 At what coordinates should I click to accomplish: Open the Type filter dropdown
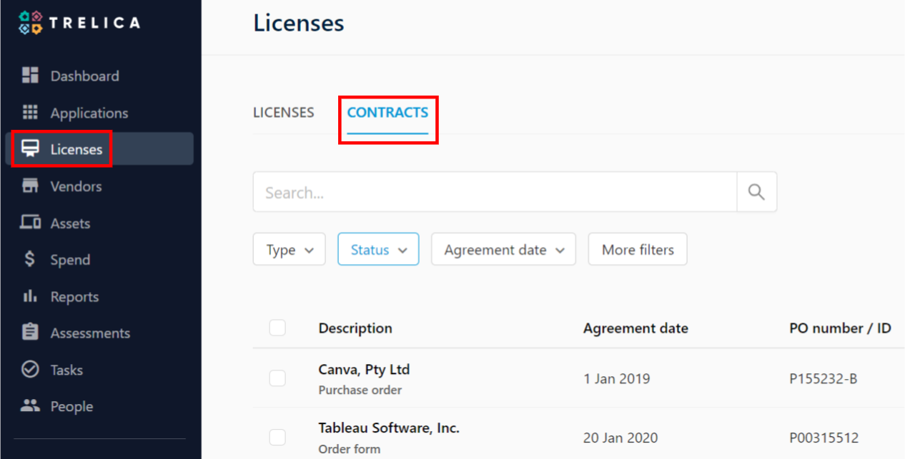[x=290, y=250]
